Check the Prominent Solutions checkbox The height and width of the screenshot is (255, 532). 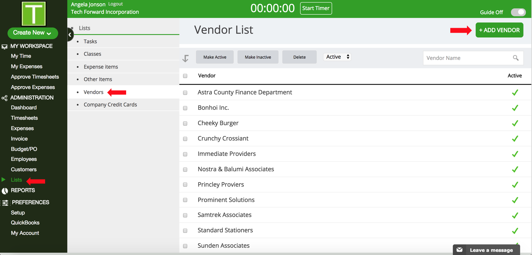[185, 200]
